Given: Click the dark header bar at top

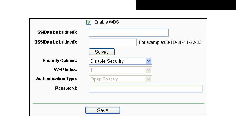Looking at the screenshot, I should (x=186, y=5).
